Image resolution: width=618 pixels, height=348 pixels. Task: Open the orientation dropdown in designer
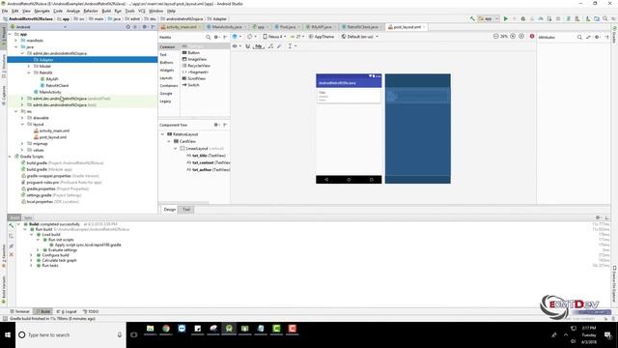tap(251, 37)
